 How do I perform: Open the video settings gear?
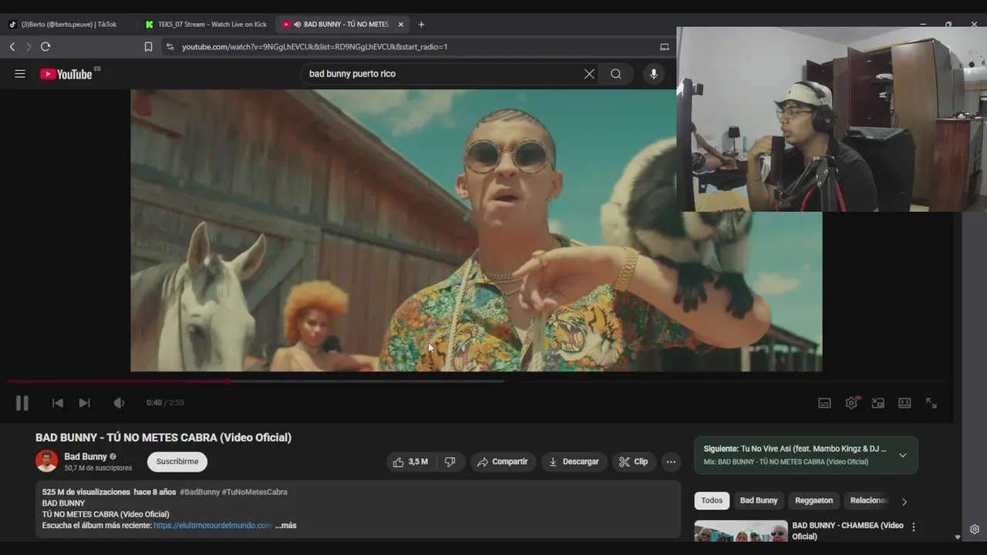tap(851, 402)
